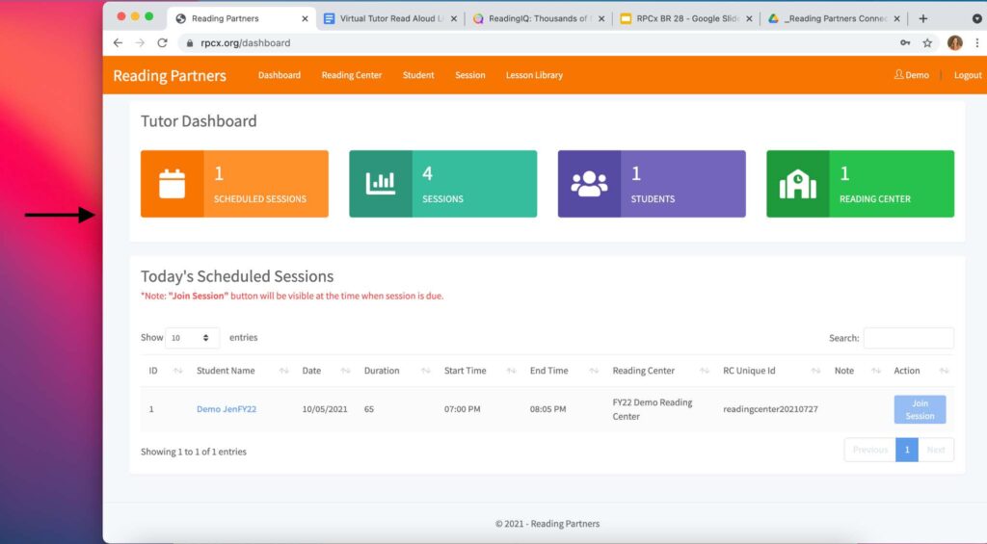Close the RPCx BR 28 Google Slides tab
The height and width of the screenshot is (544, 987).
coord(749,19)
